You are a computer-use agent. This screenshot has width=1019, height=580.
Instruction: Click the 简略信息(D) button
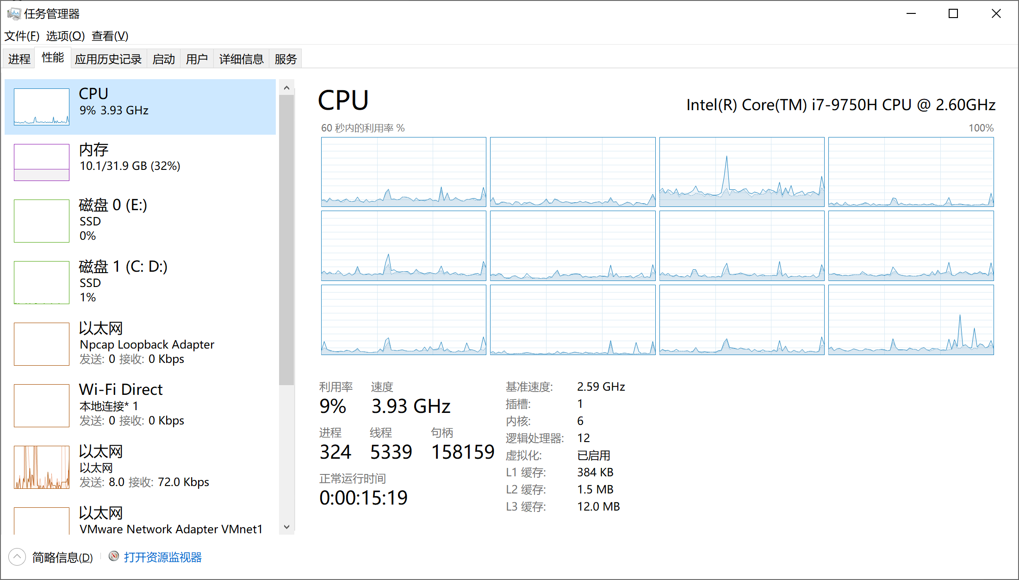tap(62, 557)
